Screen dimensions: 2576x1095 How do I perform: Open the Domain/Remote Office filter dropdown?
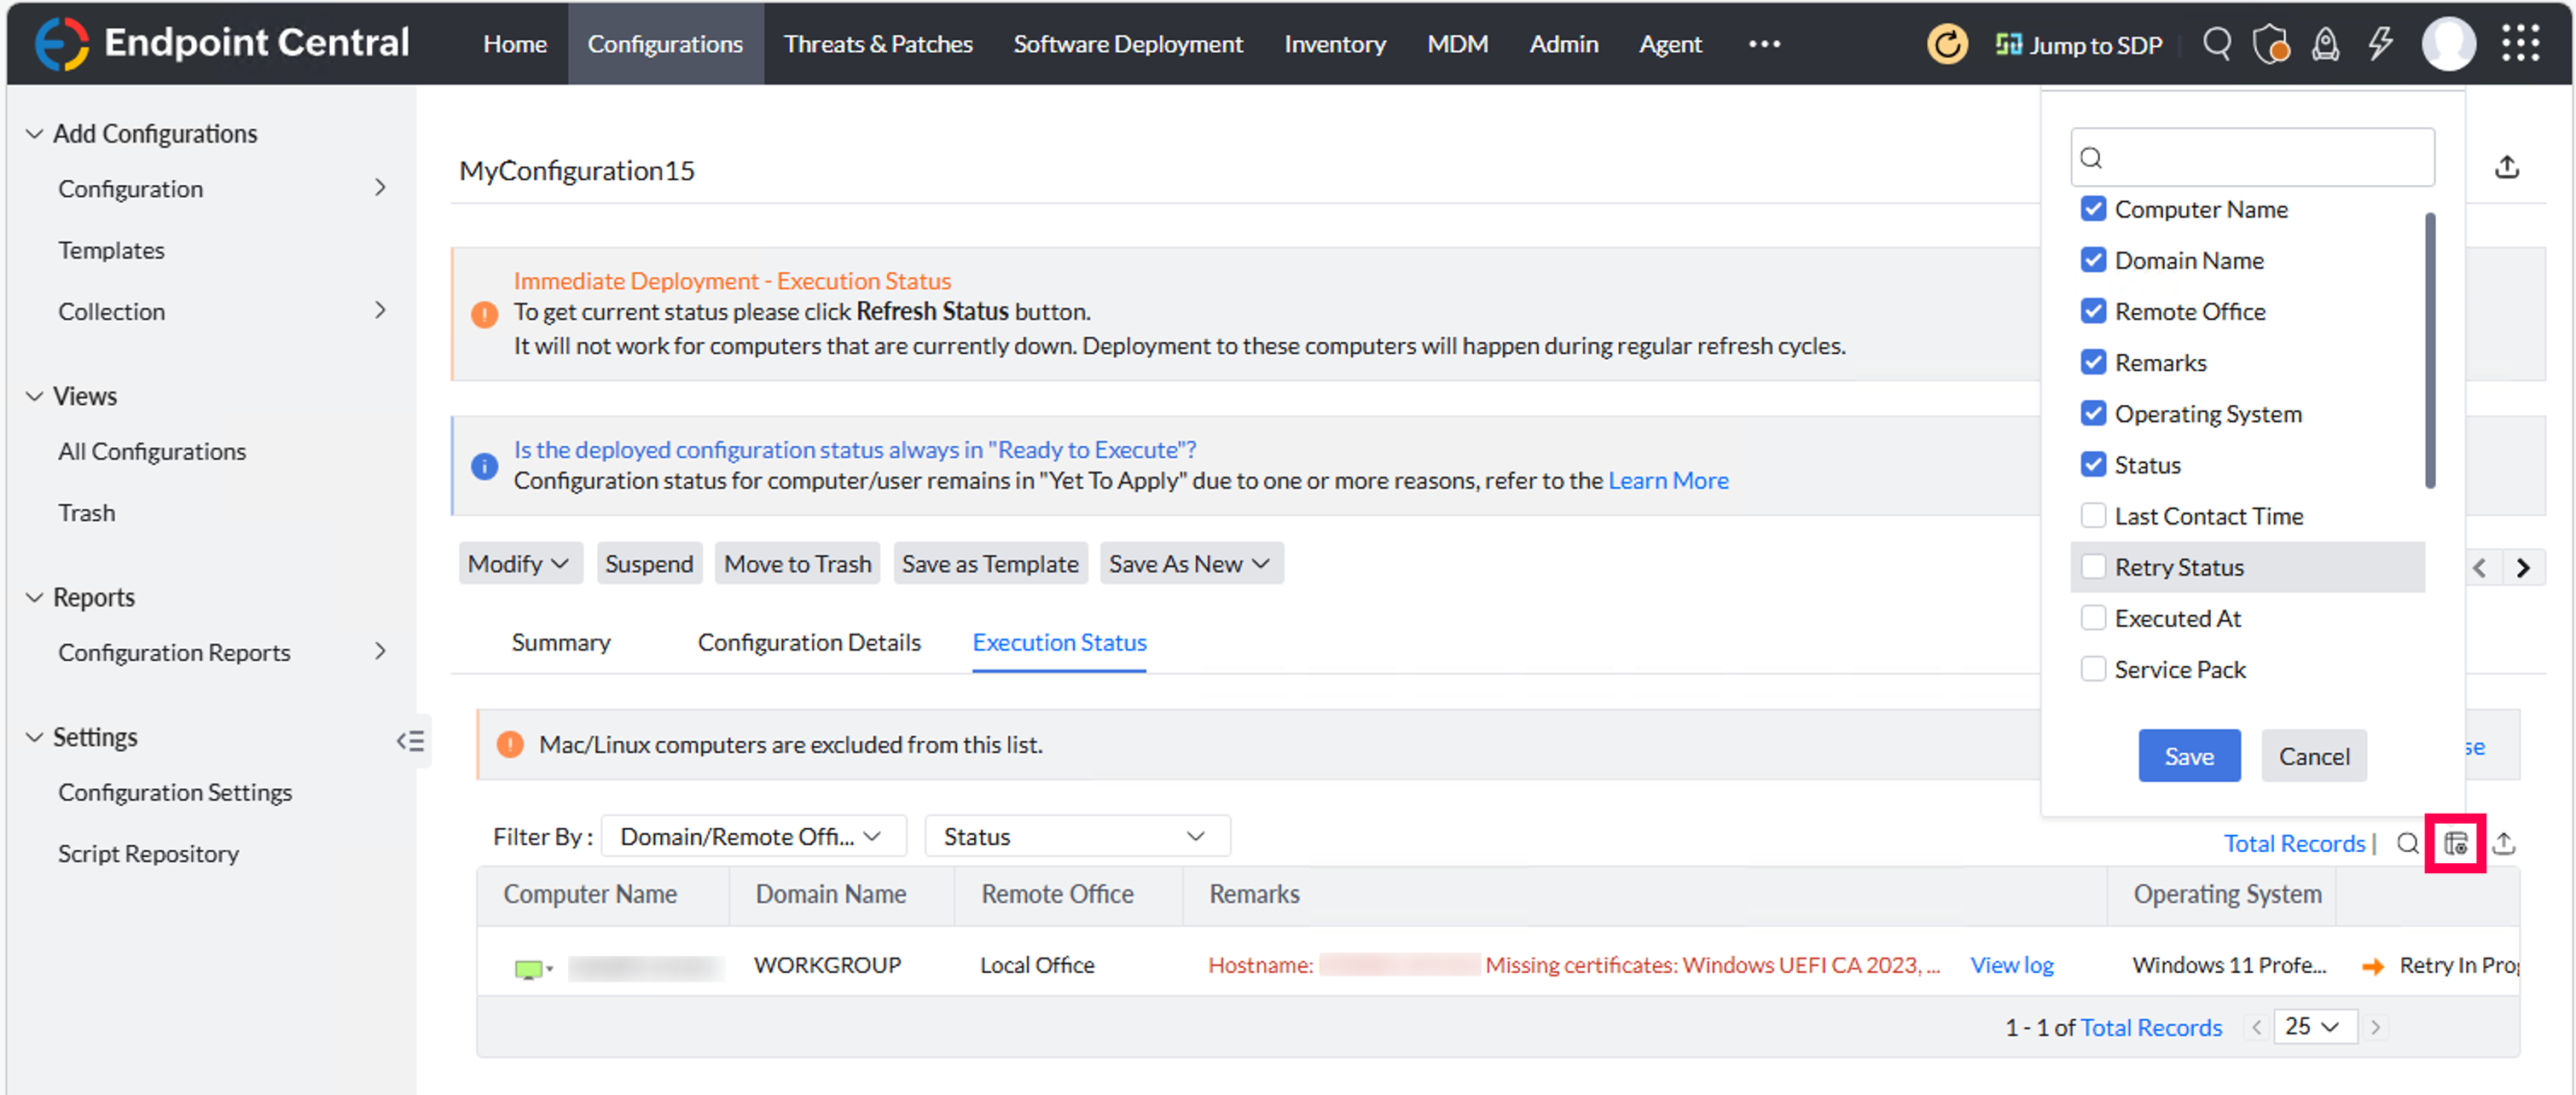tap(752, 836)
